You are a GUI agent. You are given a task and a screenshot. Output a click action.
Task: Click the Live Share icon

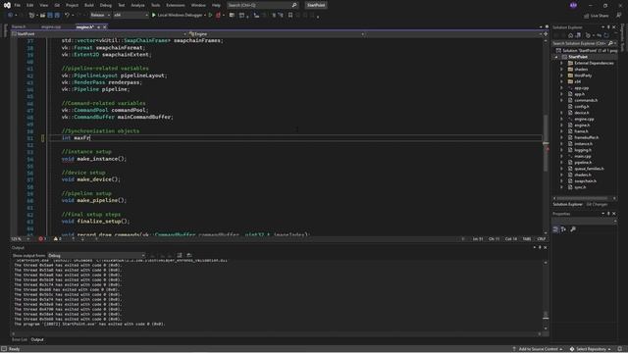586,16
